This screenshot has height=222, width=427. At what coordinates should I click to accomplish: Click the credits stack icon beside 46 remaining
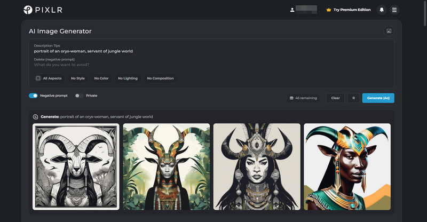[x=291, y=98]
